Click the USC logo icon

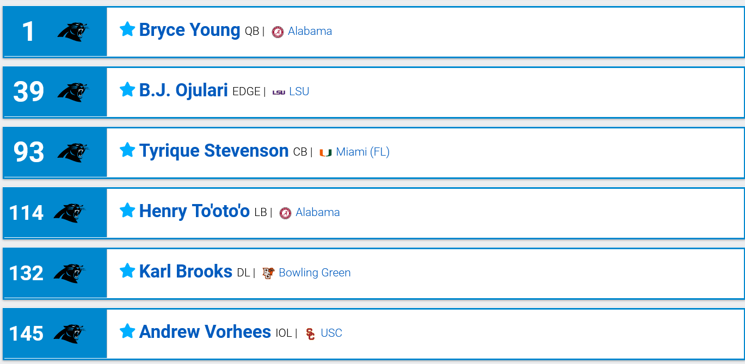point(310,334)
